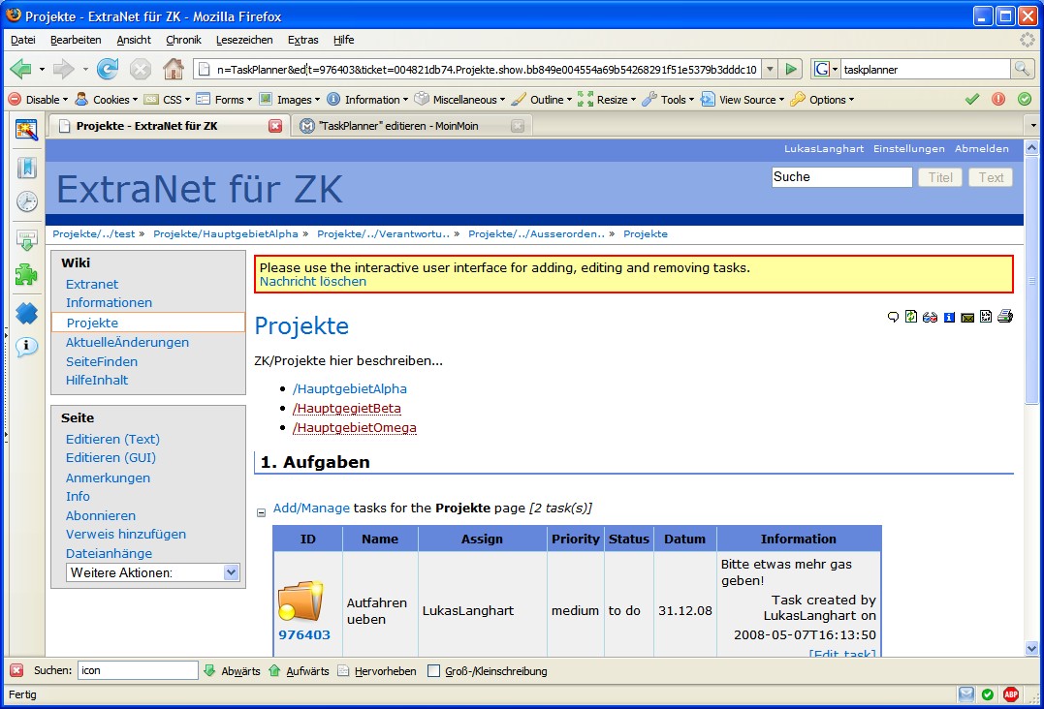Open the Lesezeichen menu
Image resolution: width=1044 pixels, height=709 pixels.
click(243, 40)
